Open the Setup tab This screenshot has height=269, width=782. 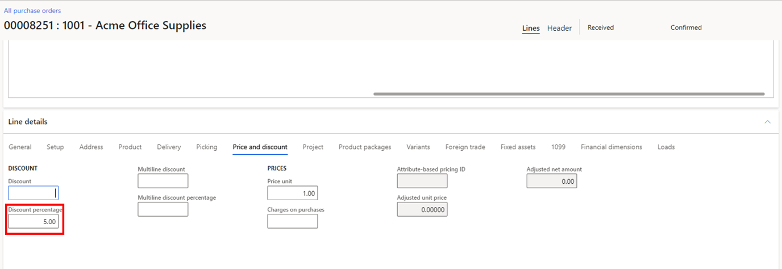pos(55,147)
